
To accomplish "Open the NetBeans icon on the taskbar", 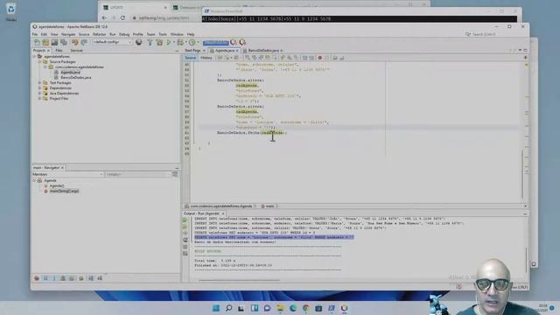I will tap(344, 308).
